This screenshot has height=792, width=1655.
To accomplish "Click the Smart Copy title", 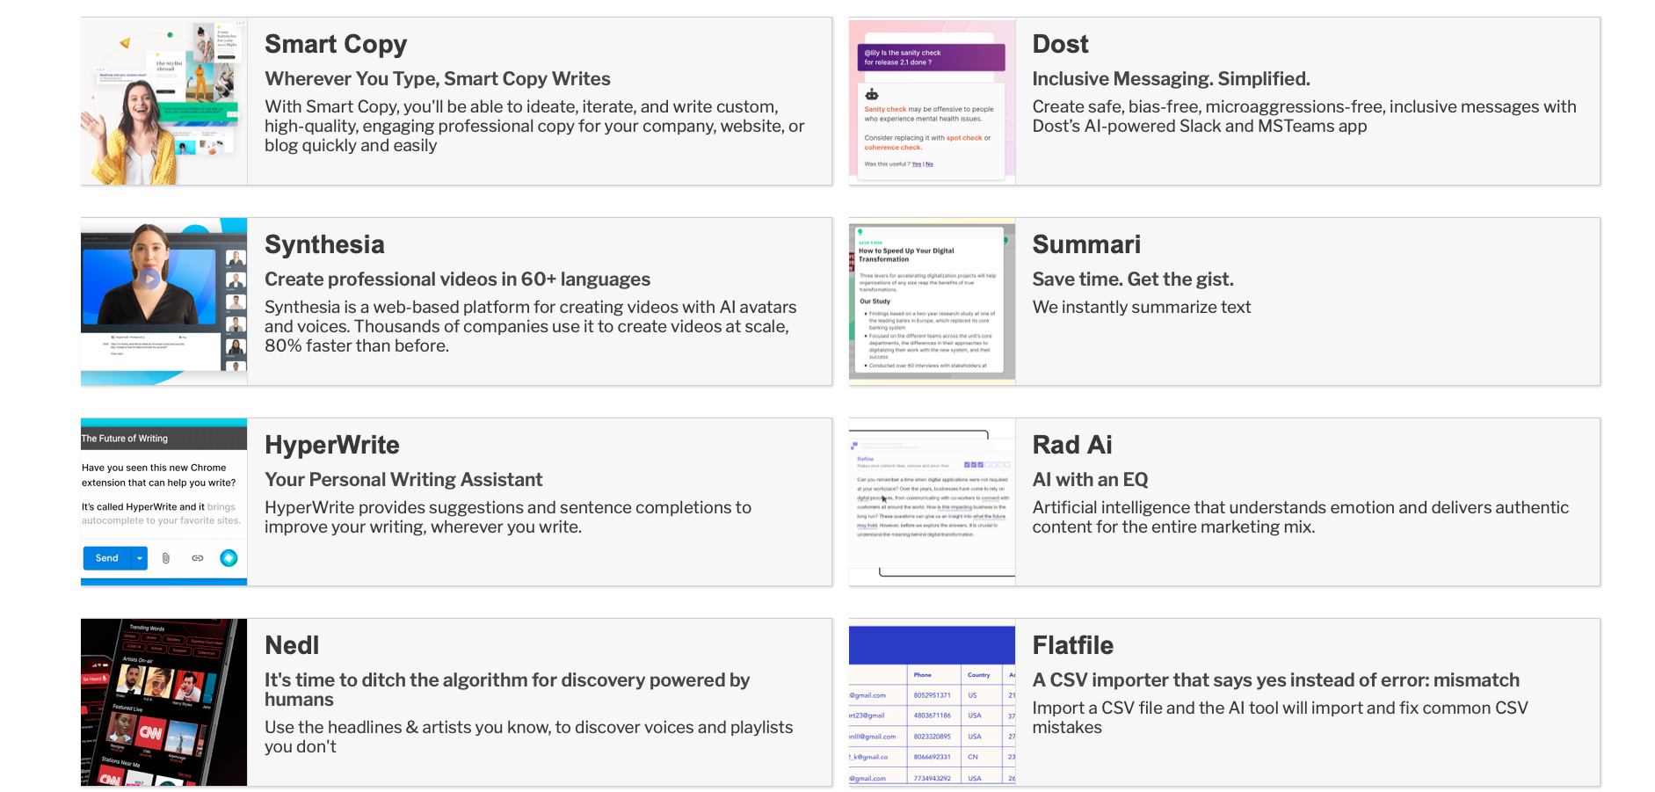I will (336, 44).
